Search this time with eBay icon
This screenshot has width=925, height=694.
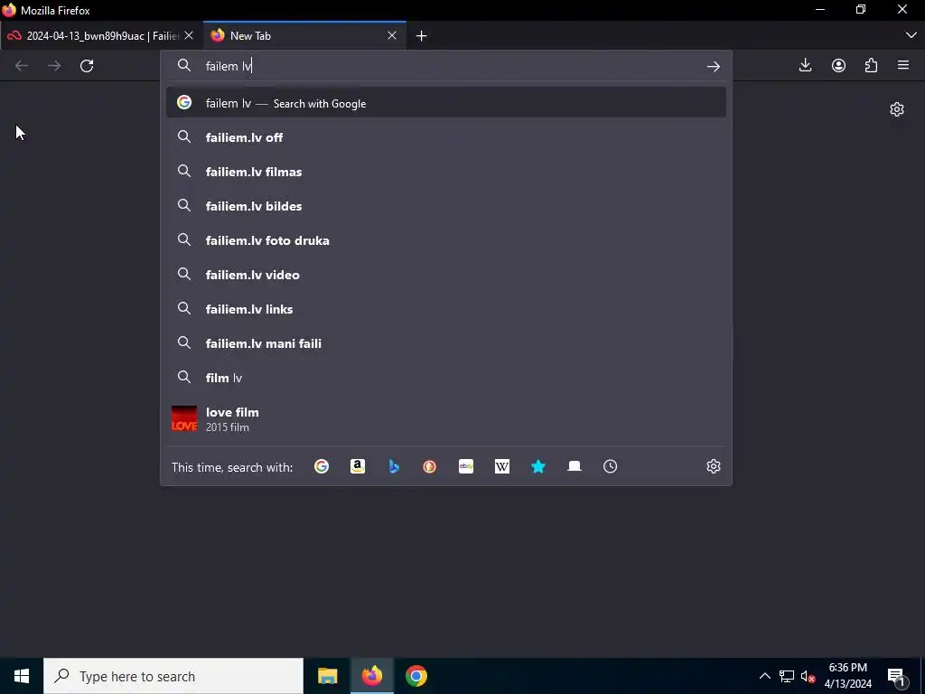[x=466, y=466]
